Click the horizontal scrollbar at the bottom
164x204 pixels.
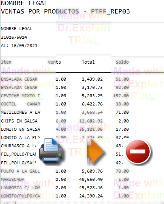click(x=82, y=203)
